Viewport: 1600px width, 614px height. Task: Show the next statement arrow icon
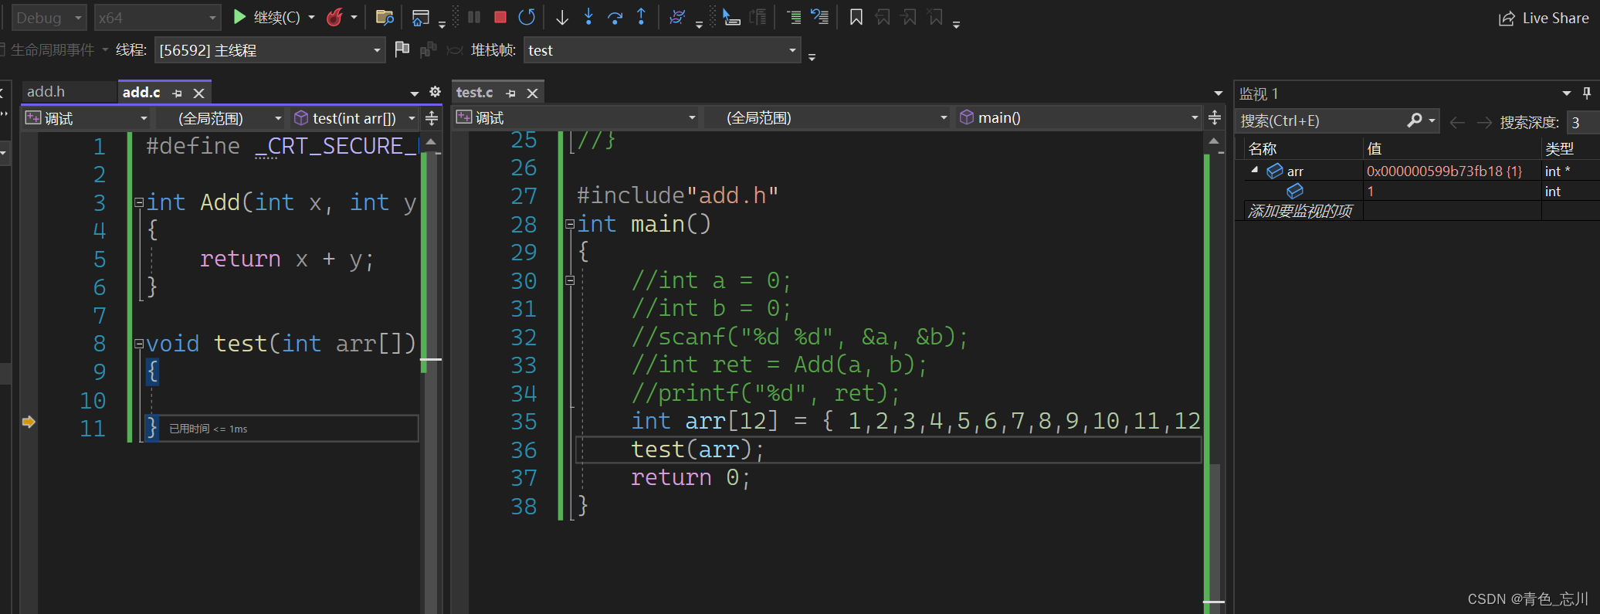pos(562,17)
